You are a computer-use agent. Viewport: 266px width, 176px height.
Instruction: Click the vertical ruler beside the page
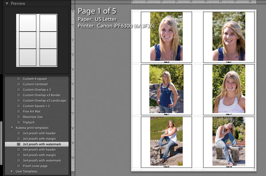(73, 92)
